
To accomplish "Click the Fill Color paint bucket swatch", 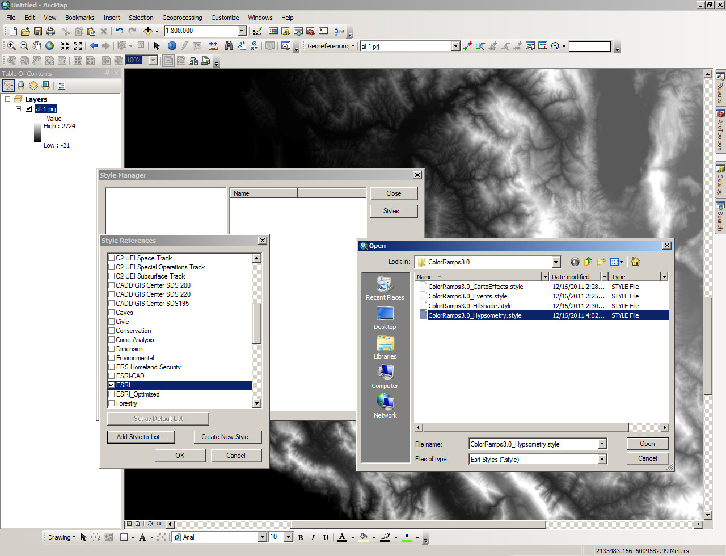I will (x=364, y=537).
